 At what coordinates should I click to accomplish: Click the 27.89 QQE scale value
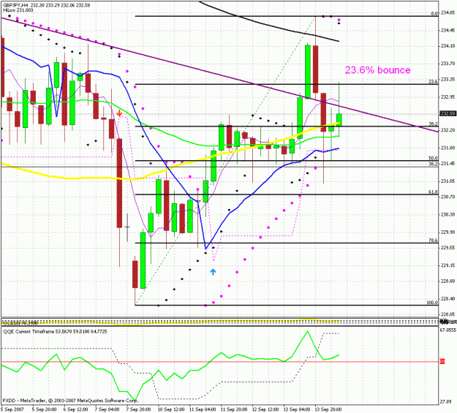tap(445, 401)
